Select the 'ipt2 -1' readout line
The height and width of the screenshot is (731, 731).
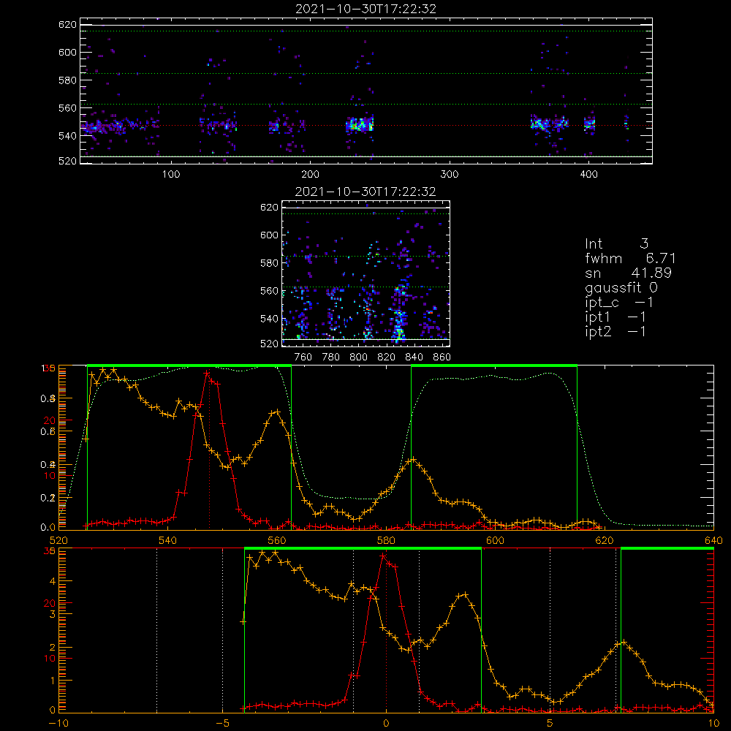616,331
